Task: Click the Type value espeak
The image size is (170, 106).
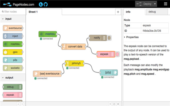Action: point(147,25)
